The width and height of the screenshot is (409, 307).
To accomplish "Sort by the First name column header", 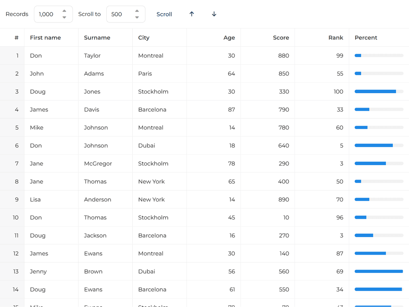I will 45,38.
